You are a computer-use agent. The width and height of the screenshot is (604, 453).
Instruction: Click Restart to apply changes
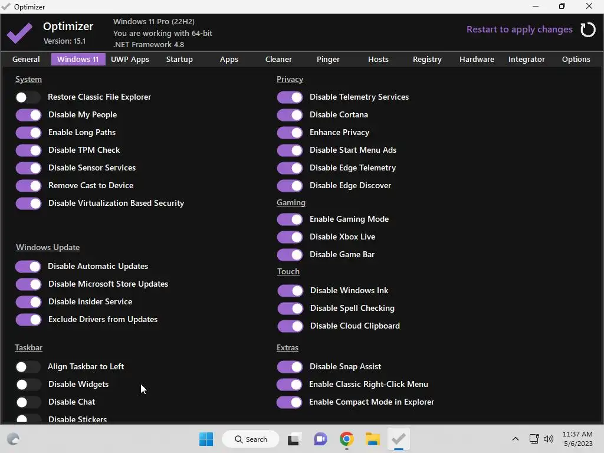(519, 29)
